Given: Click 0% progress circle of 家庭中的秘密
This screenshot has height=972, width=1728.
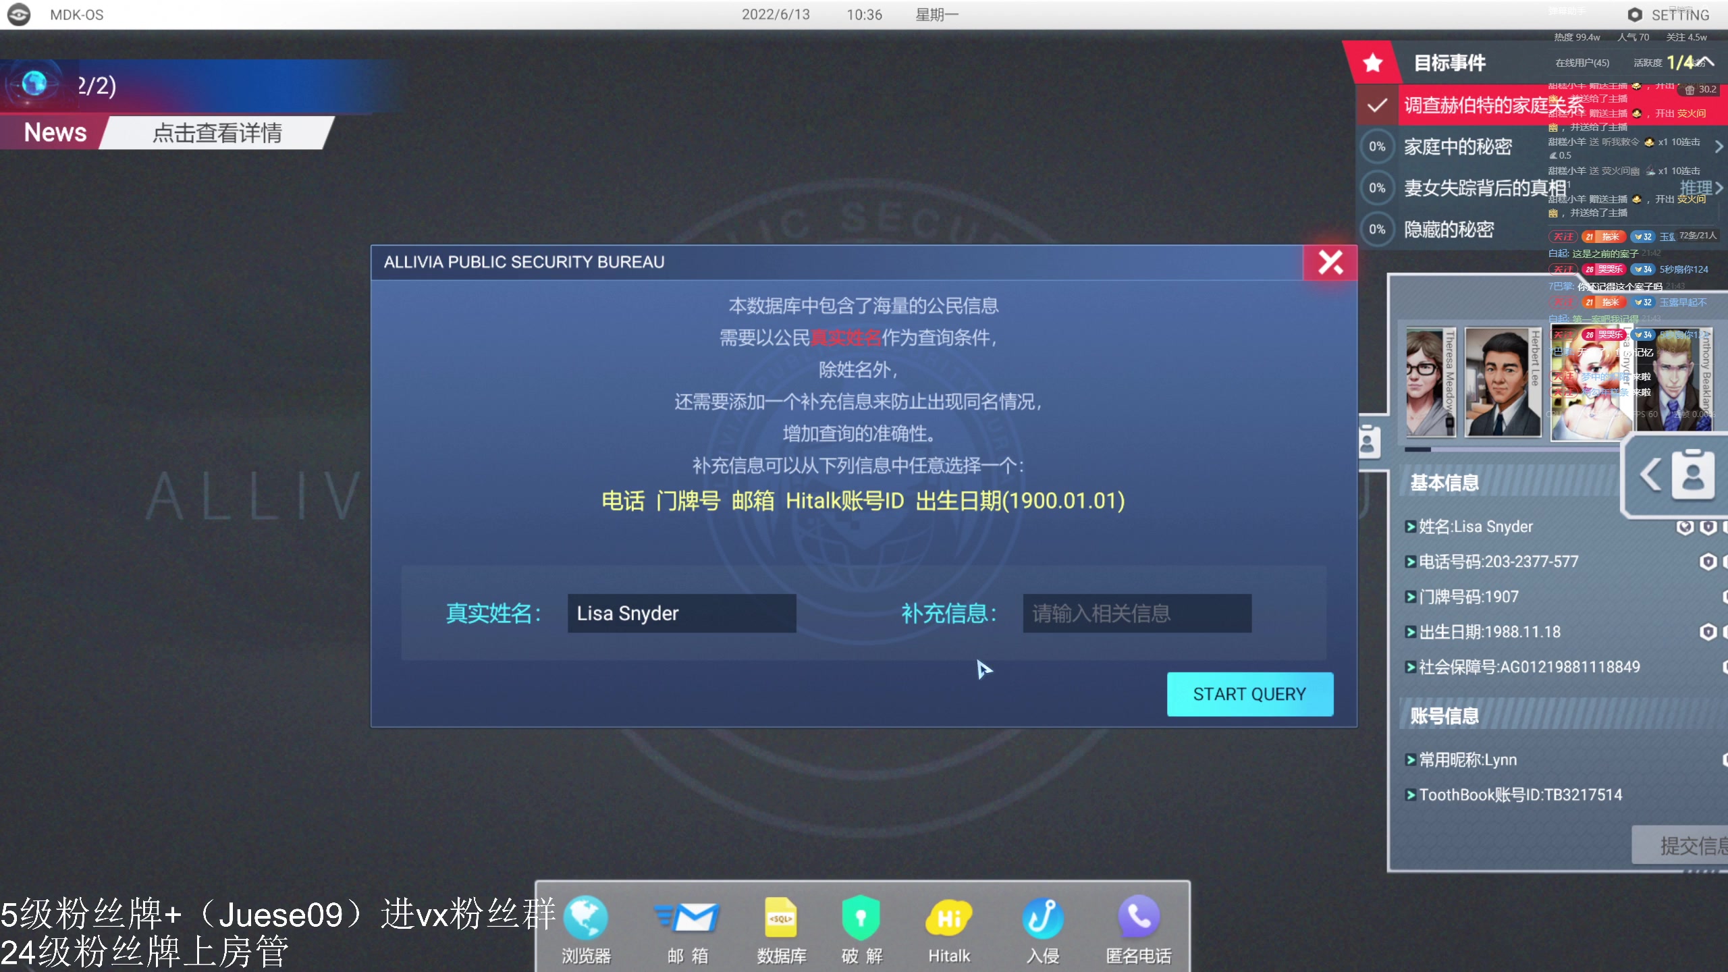Looking at the screenshot, I should pos(1377,146).
